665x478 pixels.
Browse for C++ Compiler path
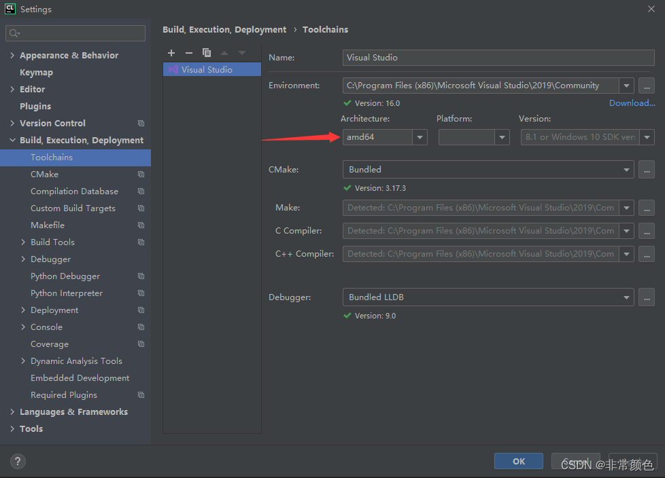pos(647,254)
